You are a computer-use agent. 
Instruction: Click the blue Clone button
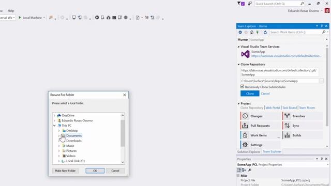point(250,94)
